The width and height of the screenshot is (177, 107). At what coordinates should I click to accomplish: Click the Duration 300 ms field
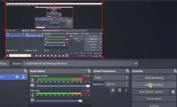point(114,84)
